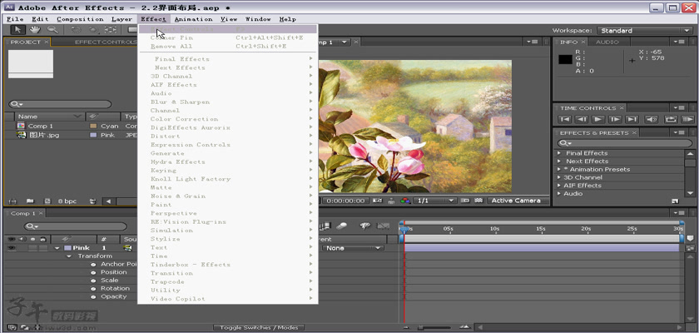This screenshot has height=333, width=699.
Task: Select Trapcode from Effect menu
Action: click(228, 281)
